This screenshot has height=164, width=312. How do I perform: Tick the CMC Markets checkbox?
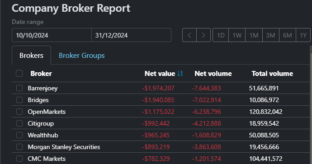tap(19, 159)
